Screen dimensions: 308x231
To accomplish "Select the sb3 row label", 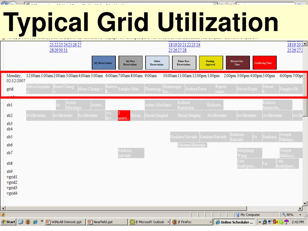I will click(x=10, y=124).
